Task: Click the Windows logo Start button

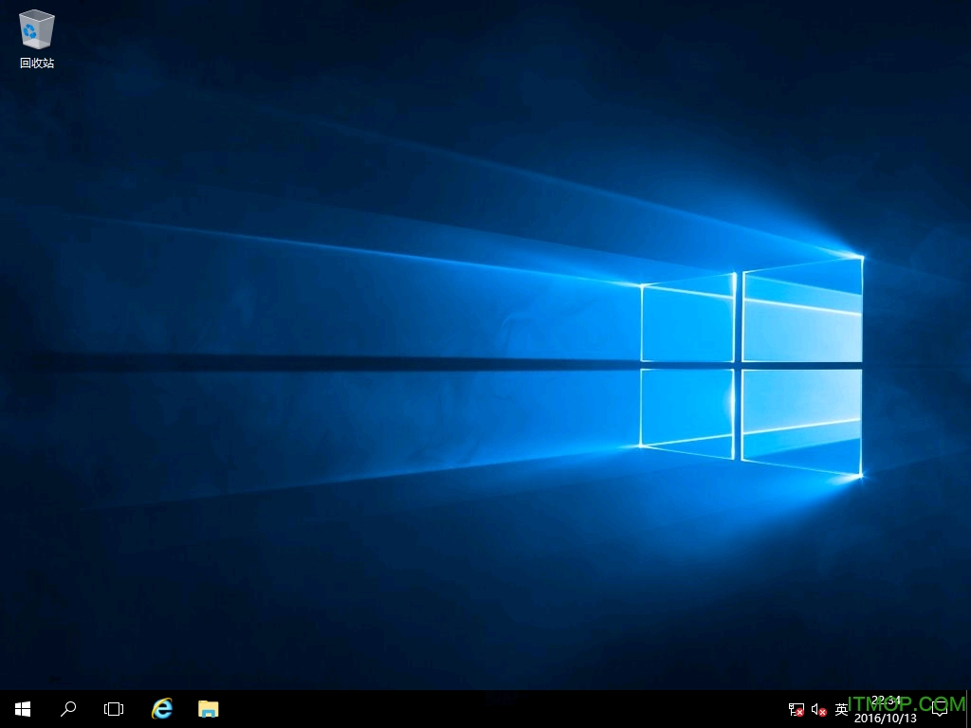Action: 21,708
